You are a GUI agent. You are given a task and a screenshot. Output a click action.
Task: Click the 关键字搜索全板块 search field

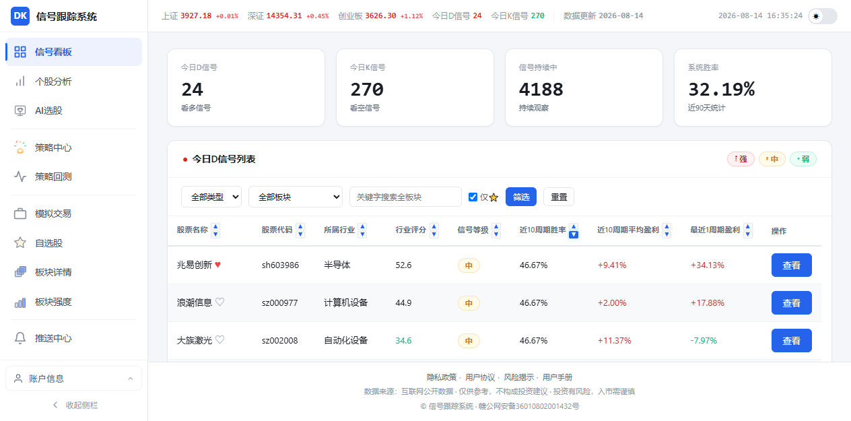click(x=405, y=197)
